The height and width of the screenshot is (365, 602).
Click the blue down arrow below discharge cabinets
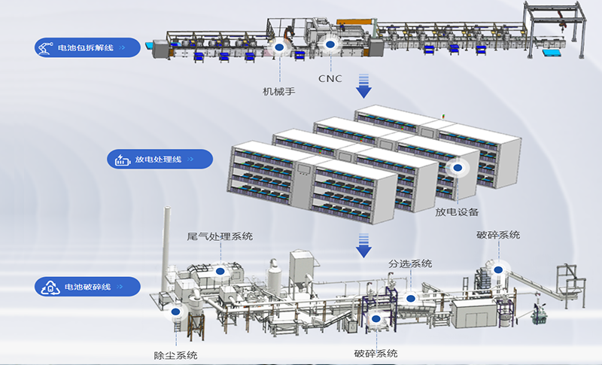[x=364, y=242]
